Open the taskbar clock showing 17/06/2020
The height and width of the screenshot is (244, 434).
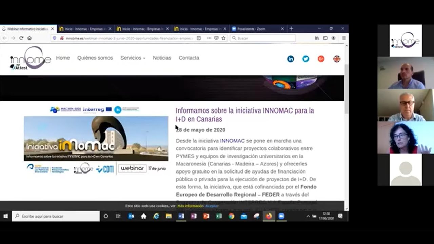326,216
